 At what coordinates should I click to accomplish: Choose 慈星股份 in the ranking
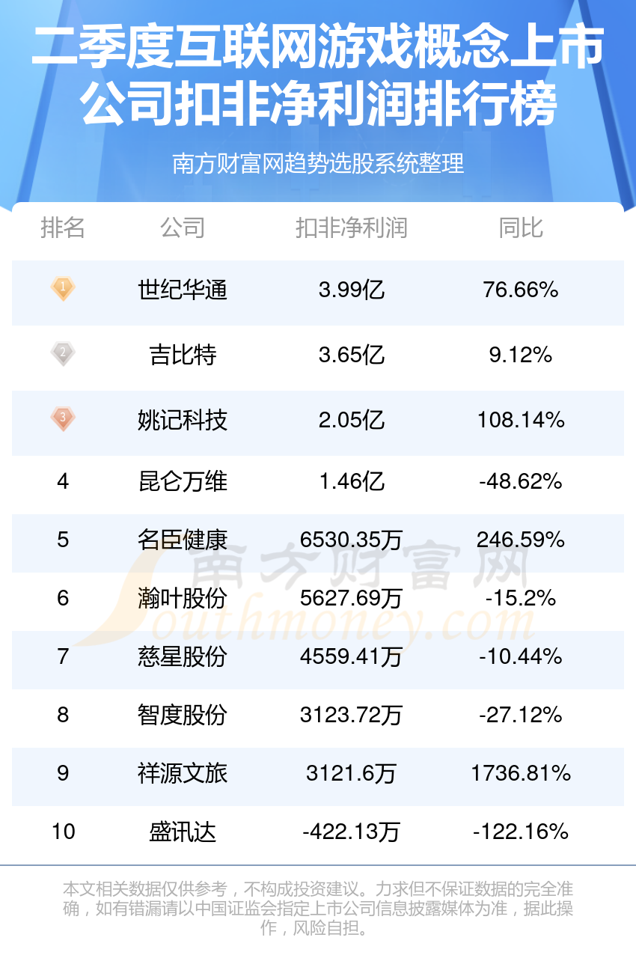click(x=183, y=656)
